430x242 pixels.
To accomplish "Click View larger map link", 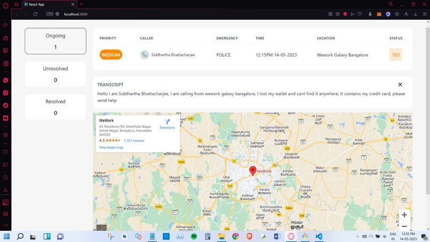I will 111,147.
